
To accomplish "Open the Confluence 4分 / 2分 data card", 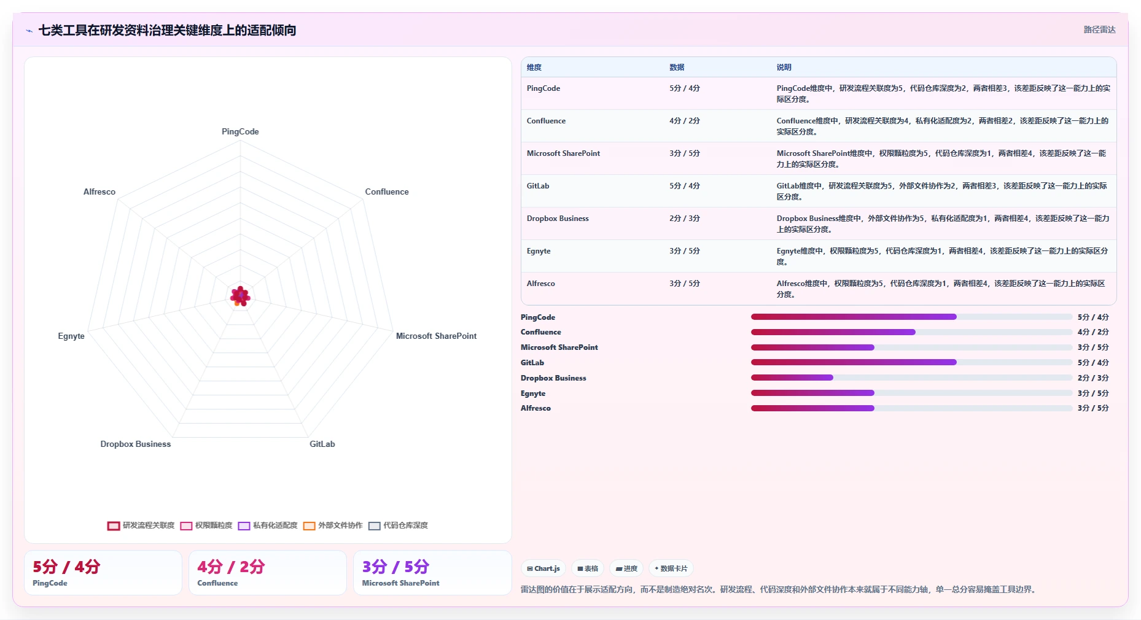I will pos(268,573).
